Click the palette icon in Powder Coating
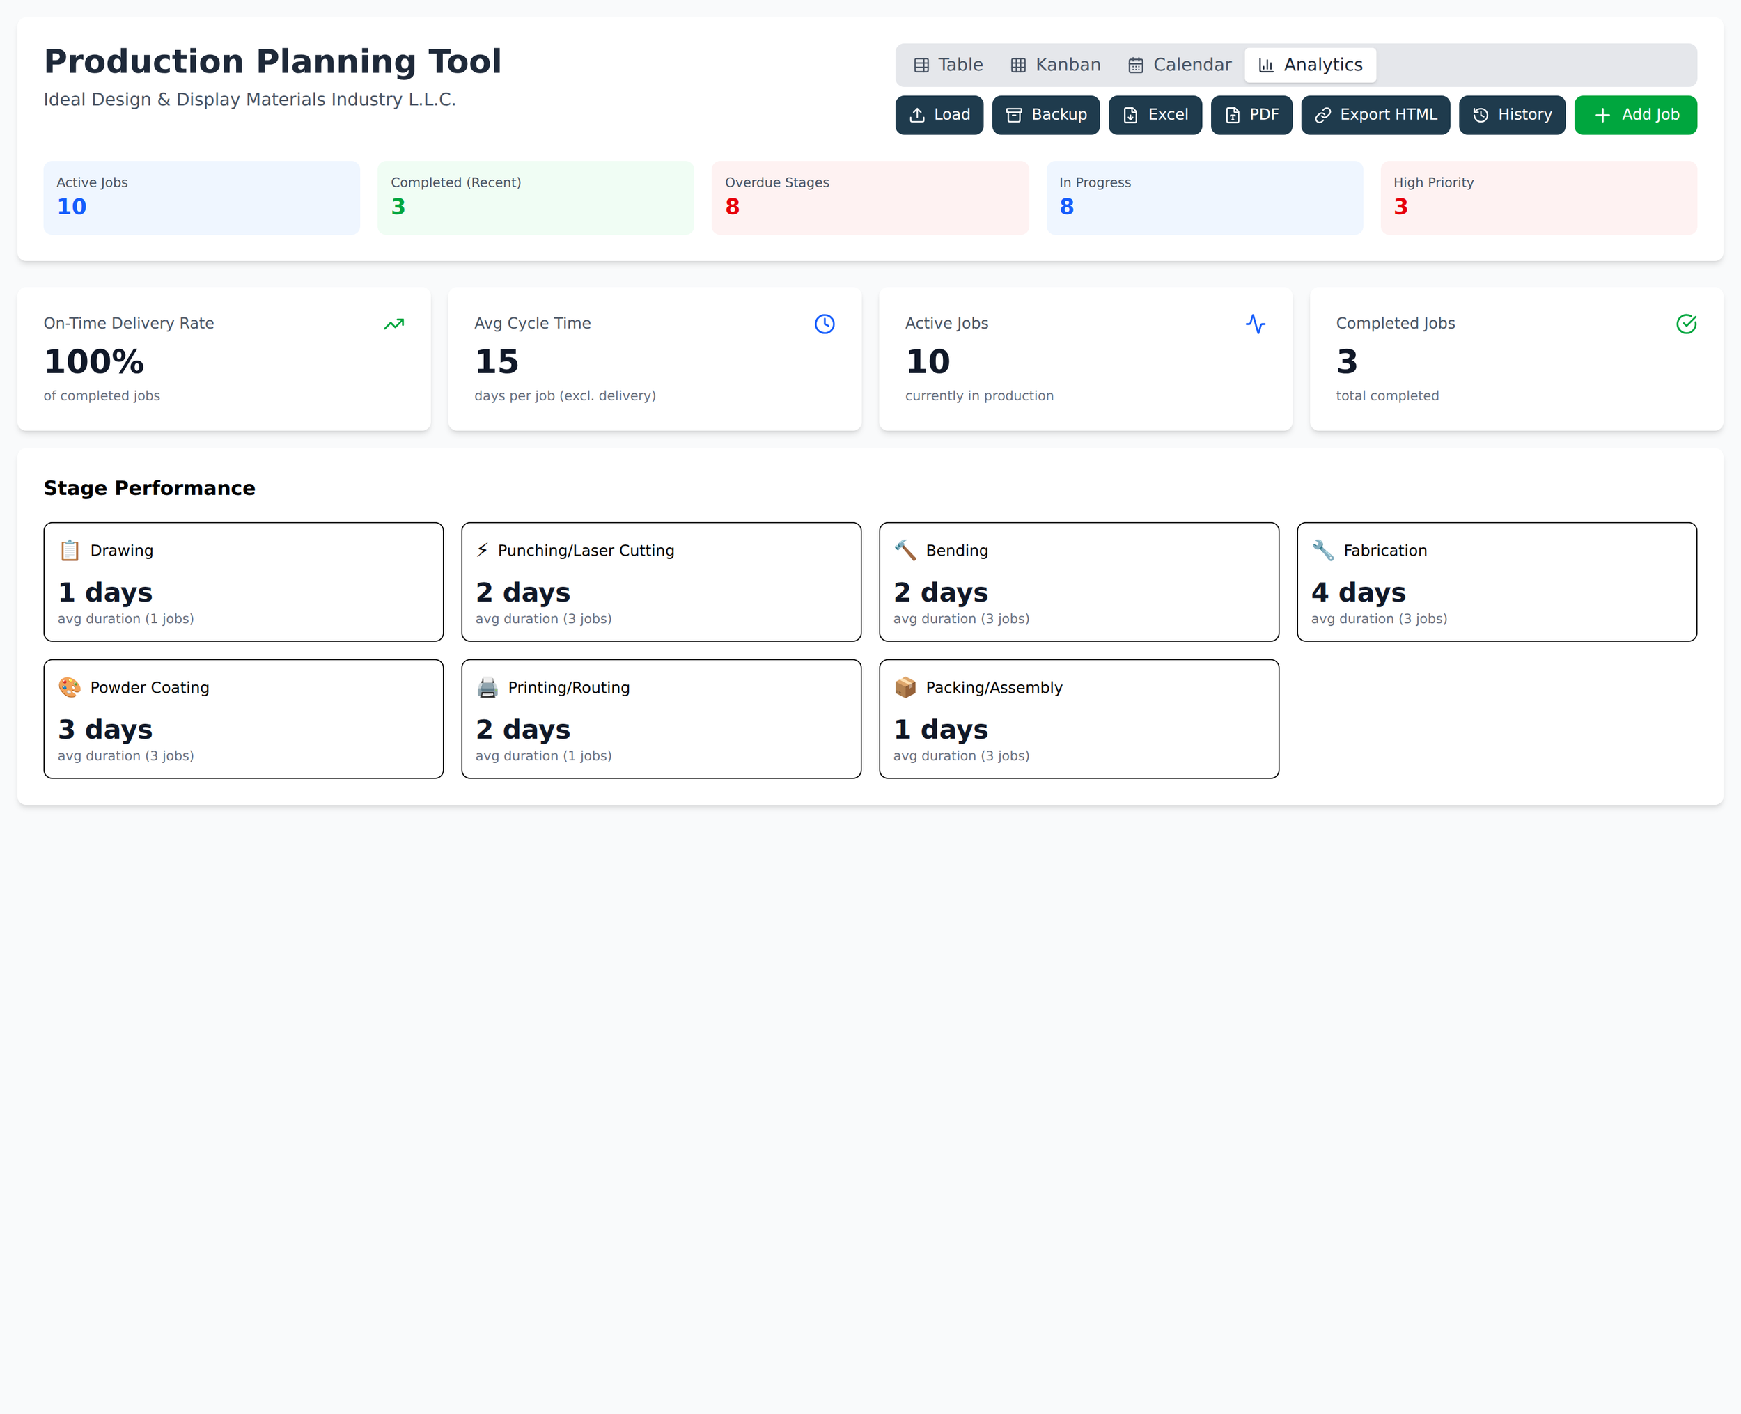1741x1414 pixels. [70, 687]
